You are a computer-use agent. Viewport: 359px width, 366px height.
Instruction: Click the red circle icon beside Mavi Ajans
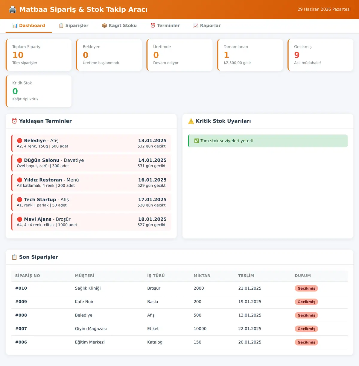pyautogui.click(x=20, y=219)
